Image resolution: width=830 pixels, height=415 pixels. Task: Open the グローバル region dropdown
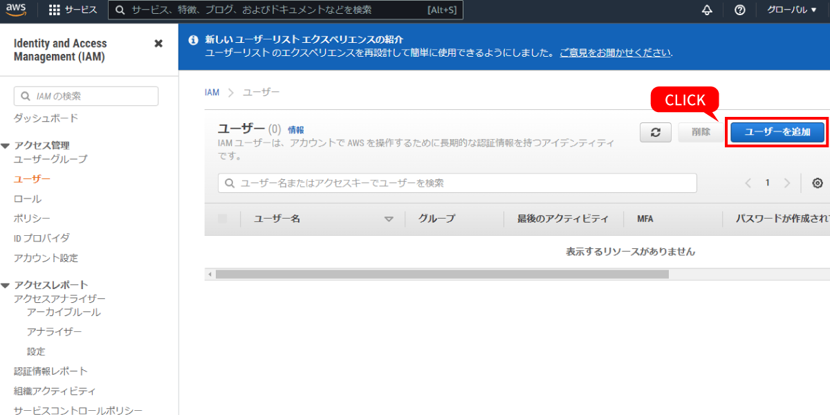coord(791,10)
